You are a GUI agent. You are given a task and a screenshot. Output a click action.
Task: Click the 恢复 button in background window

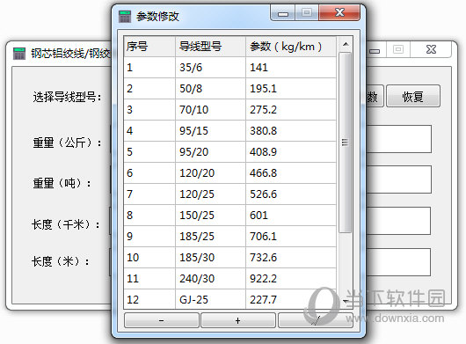(412, 96)
